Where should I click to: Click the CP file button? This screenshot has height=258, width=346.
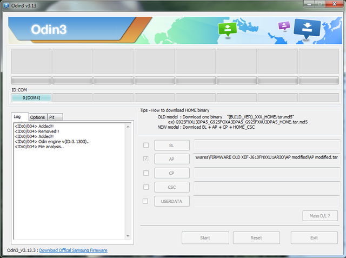(x=172, y=173)
